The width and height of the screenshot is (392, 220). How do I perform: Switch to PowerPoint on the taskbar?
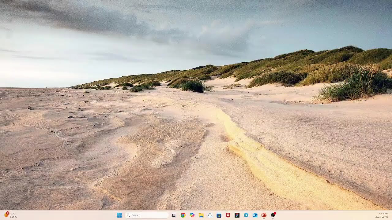tap(264, 215)
